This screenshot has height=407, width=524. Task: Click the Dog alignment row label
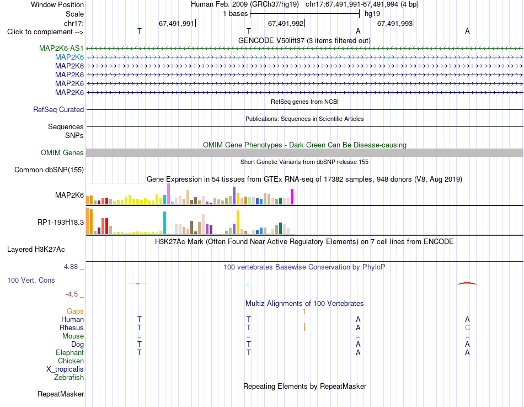coord(77,345)
